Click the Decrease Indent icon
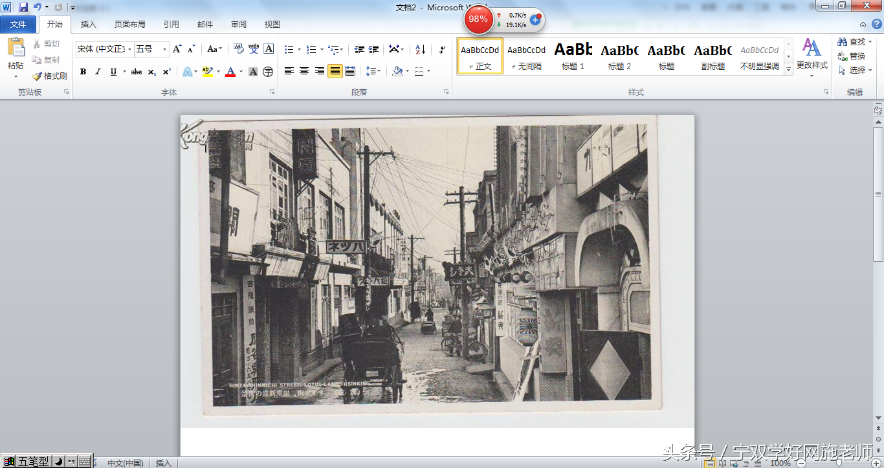 click(x=359, y=49)
